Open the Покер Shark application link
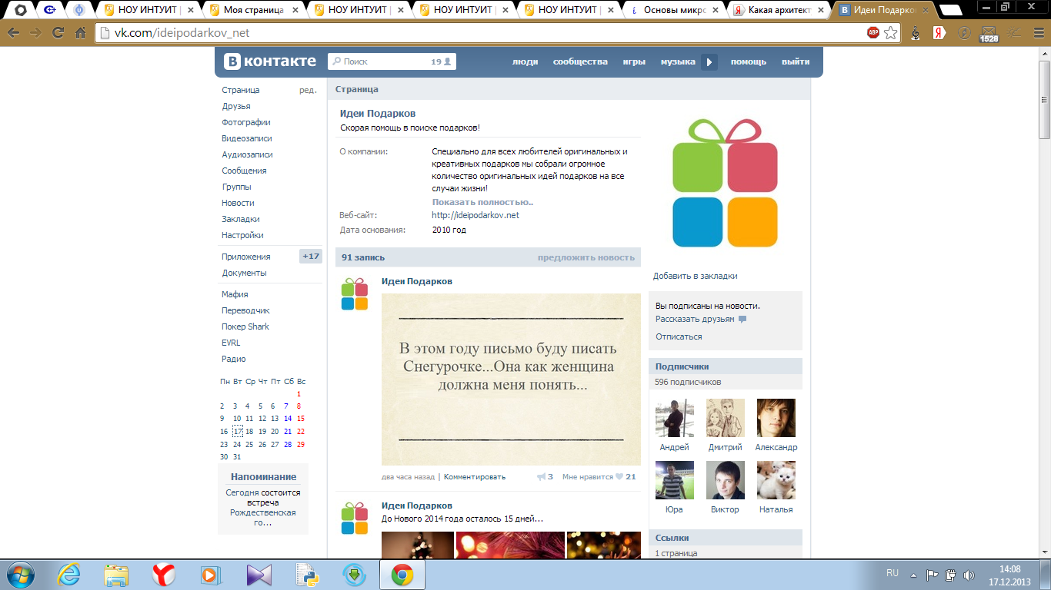This screenshot has height=590, width=1051. 245,326
